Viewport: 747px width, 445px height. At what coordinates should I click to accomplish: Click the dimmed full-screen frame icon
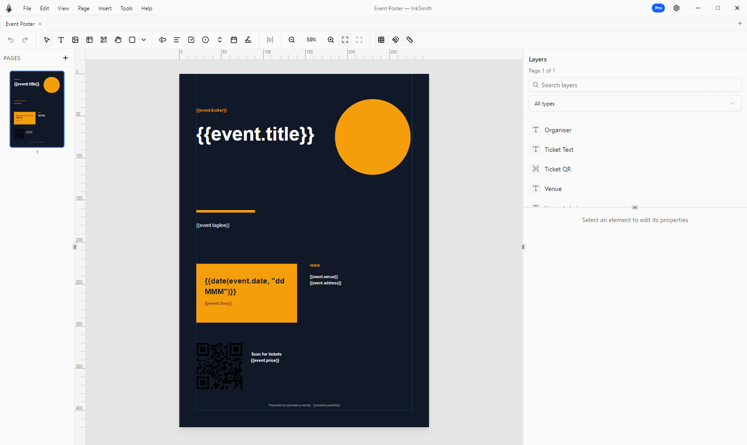[359, 40]
